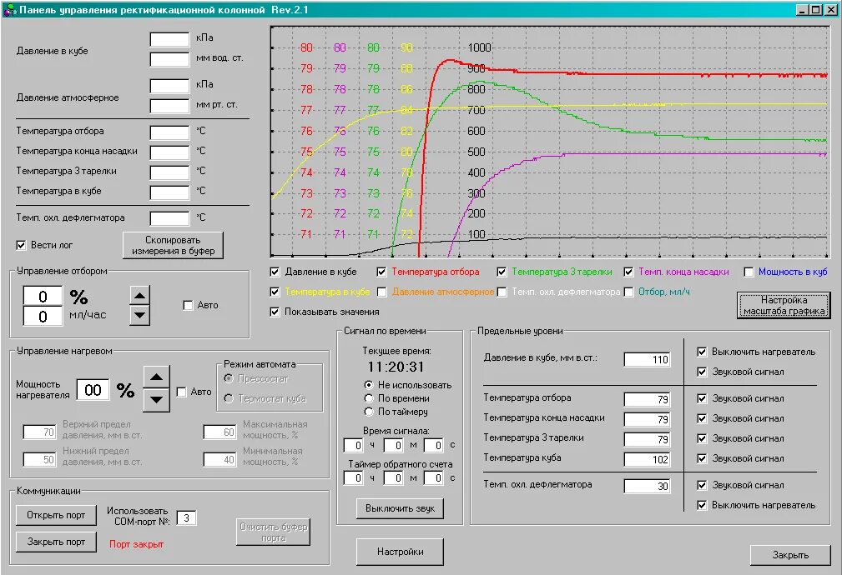Select the По таймеру signal option
This screenshot has height=575, width=842.
click(x=368, y=412)
